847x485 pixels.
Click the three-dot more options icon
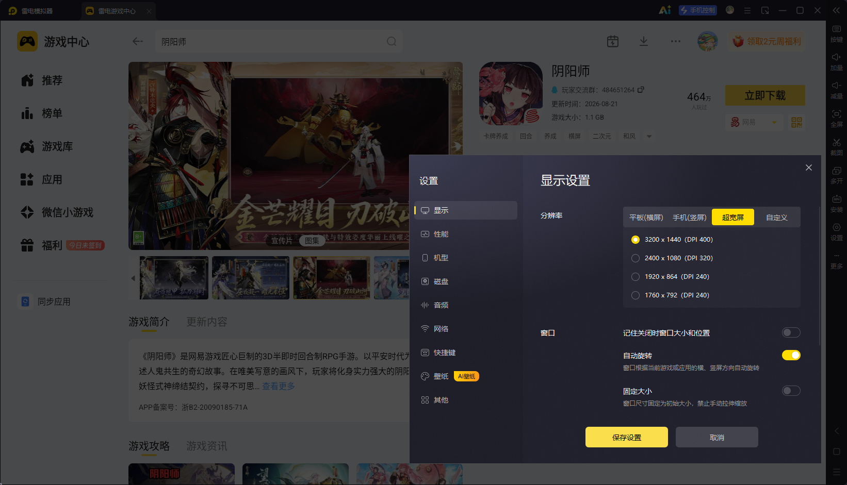pyautogui.click(x=676, y=41)
